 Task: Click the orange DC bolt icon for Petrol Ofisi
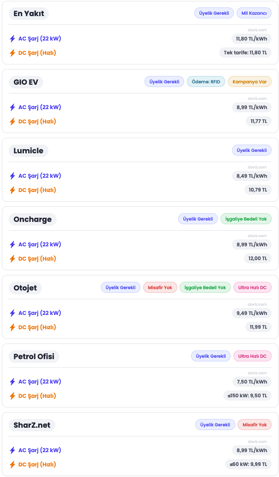point(12,396)
